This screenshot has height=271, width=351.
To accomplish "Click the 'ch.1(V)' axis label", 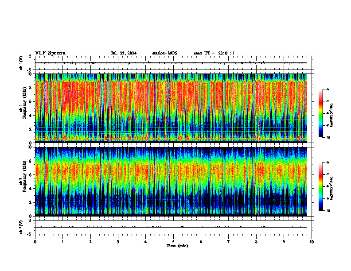I will tap(21, 63).
